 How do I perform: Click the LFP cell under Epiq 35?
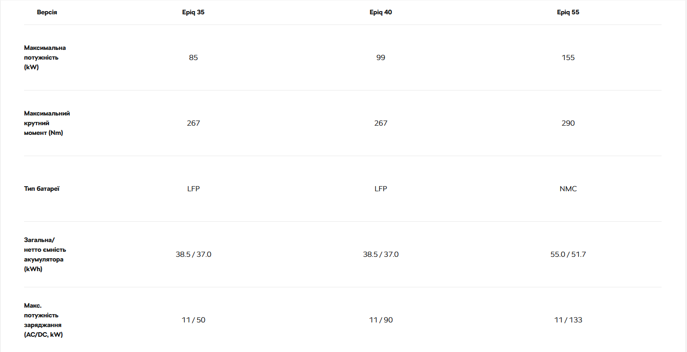tap(193, 189)
